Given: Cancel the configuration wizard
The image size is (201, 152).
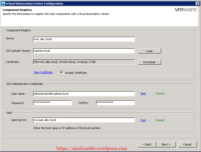Looking at the screenshot, I should 187,144.
